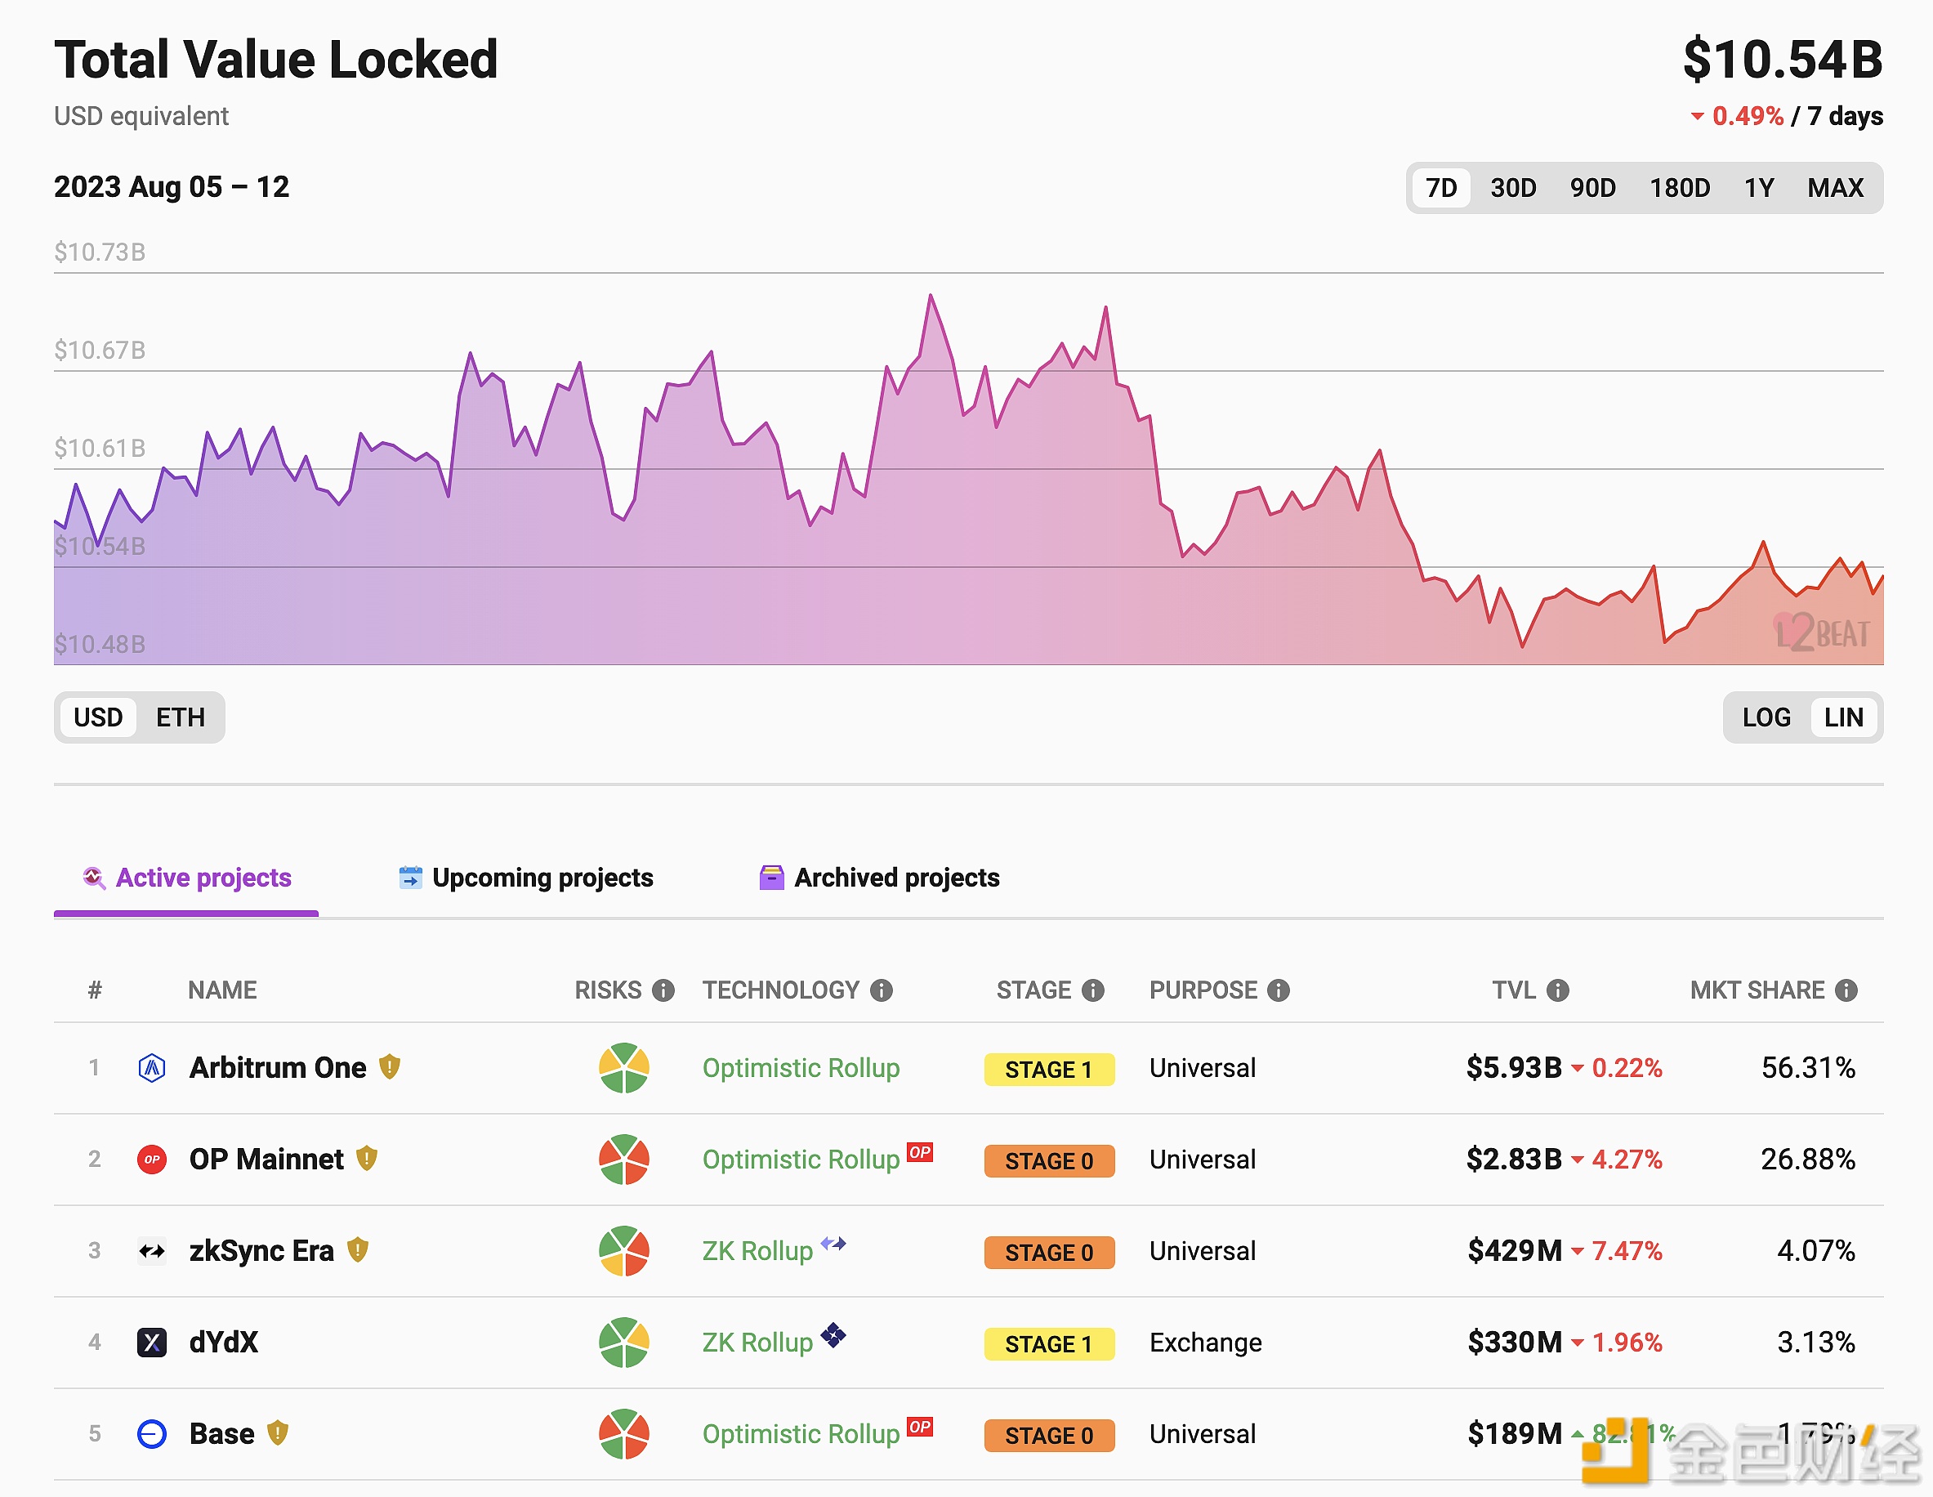Click OP Mainnet's $2.83B TVL value
The height and width of the screenshot is (1497, 1933).
[x=1513, y=1160]
